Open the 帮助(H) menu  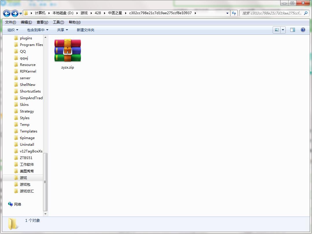(x=75, y=22)
